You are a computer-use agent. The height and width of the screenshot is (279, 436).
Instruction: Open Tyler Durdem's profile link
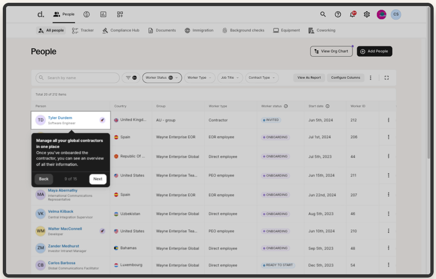point(60,117)
